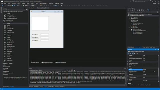Collapse the Form1.cs node in Solution Explorer
Viewport: 160px width, 90px height.
(x=130, y=22)
